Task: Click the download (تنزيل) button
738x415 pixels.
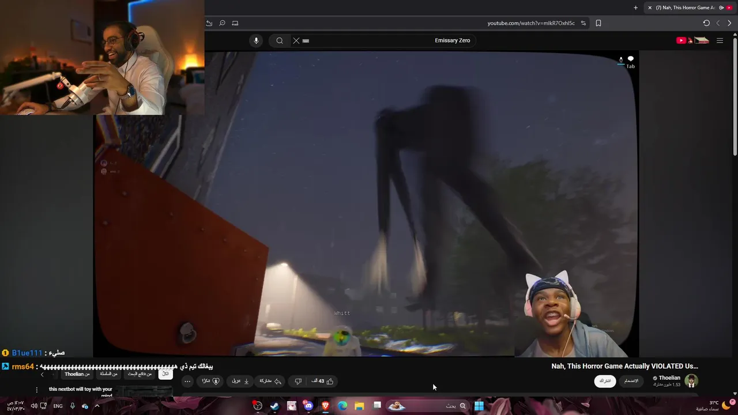Action: tap(240, 381)
